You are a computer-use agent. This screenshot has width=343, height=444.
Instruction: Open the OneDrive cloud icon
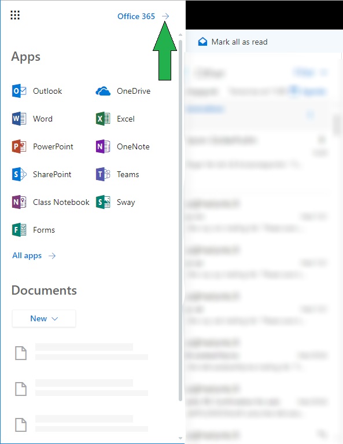pyautogui.click(x=103, y=91)
